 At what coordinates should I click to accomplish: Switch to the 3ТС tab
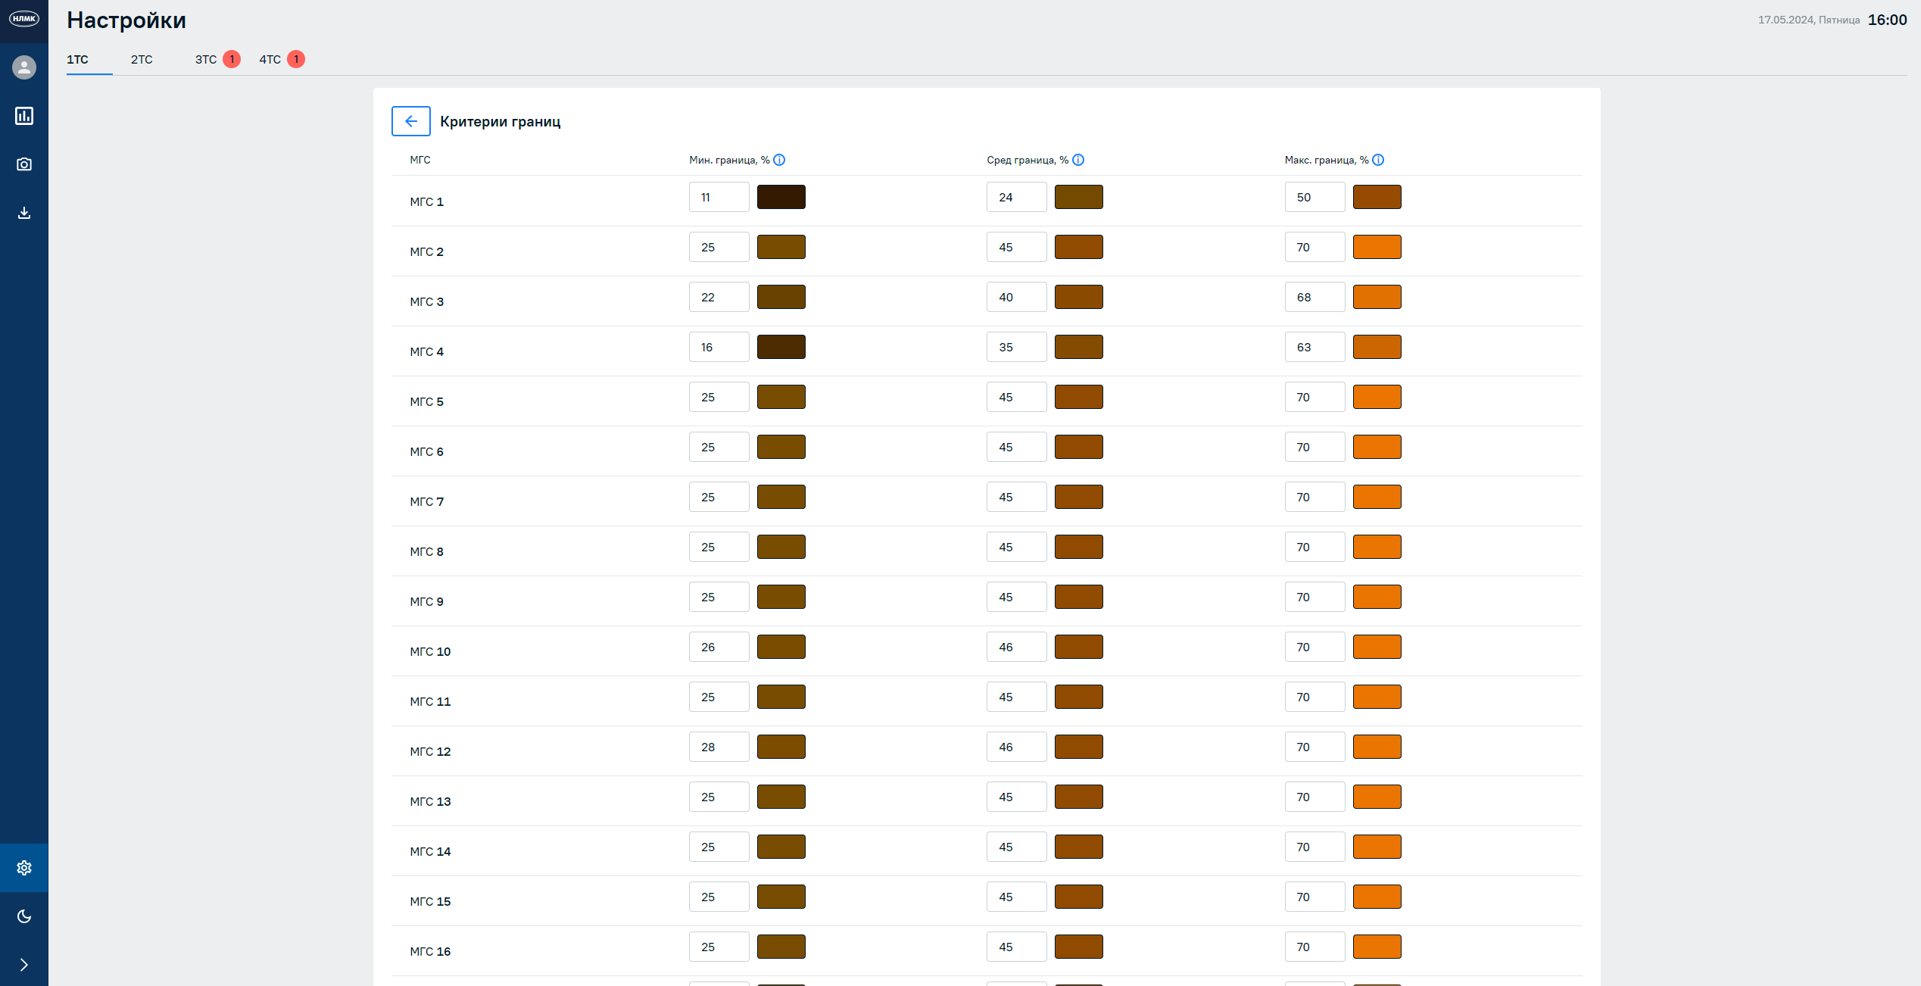tap(206, 59)
